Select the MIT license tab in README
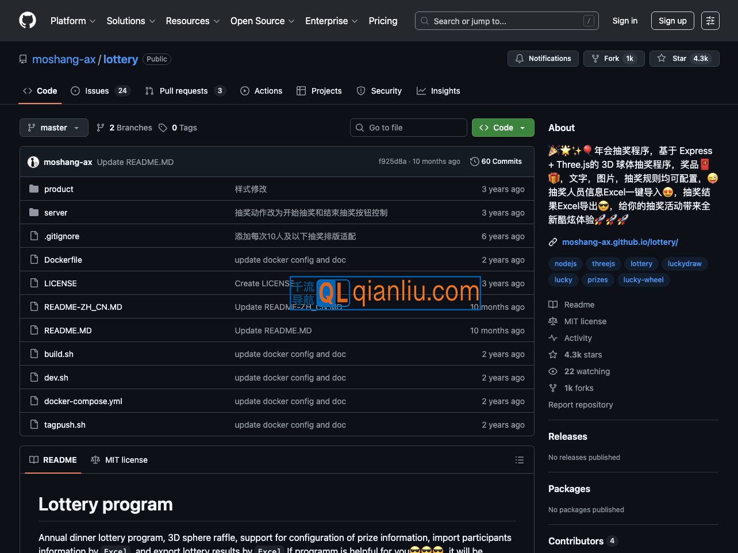Screen dimensions: 738x553 [x=120, y=460]
